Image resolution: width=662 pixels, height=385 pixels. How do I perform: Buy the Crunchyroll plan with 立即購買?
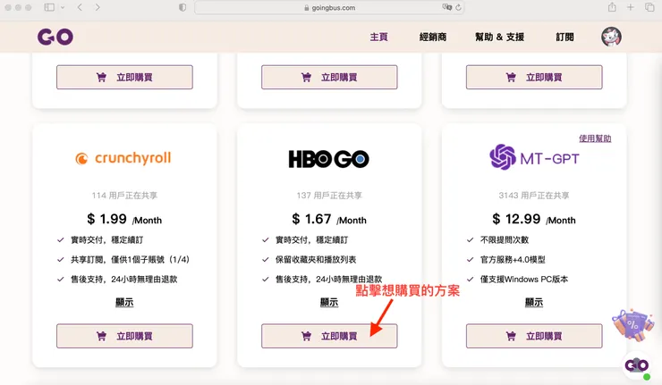124,336
